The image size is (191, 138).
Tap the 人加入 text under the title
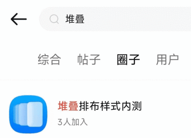pos(76,122)
